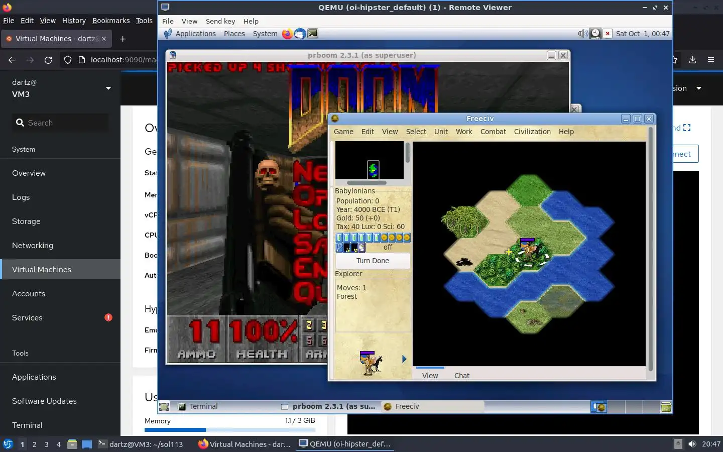
Task: Expand the Session dropdown arrow in Cockpit
Action: pyautogui.click(x=698, y=88)
